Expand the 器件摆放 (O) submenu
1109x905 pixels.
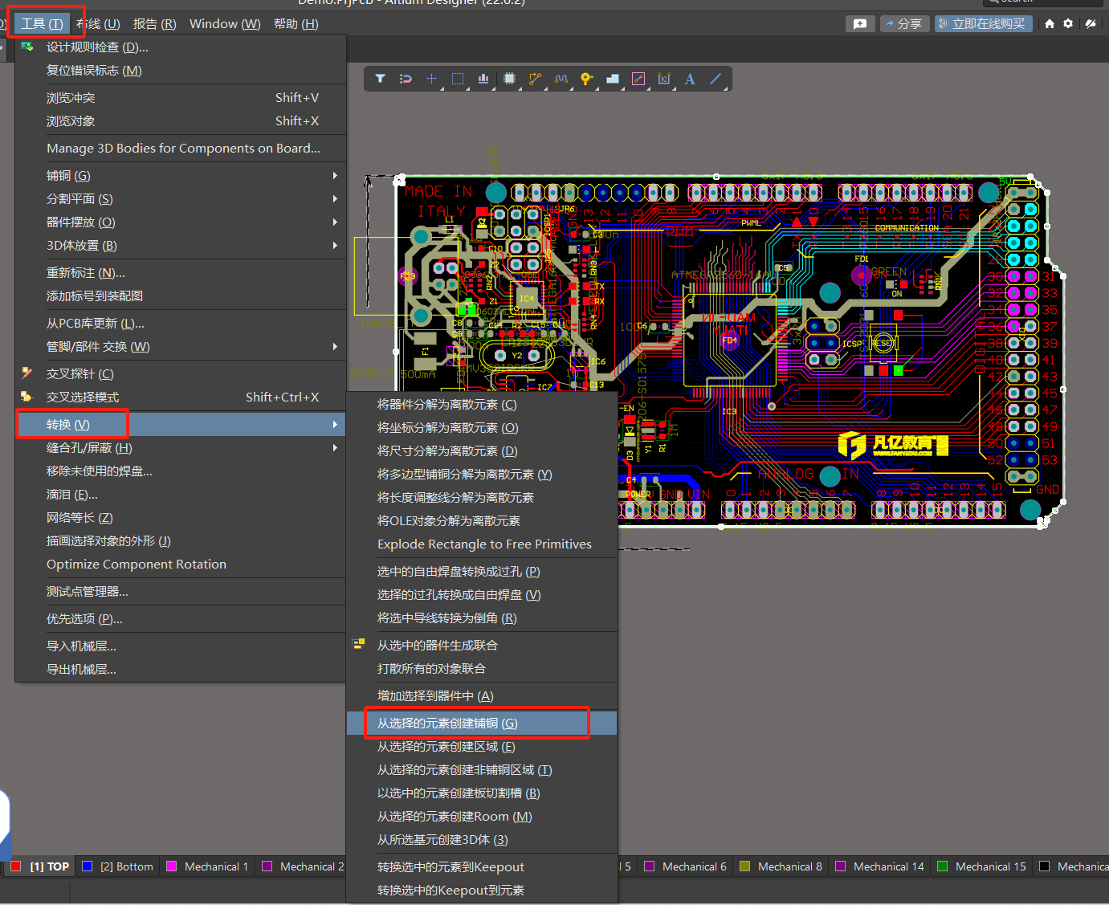click(181, 222)
